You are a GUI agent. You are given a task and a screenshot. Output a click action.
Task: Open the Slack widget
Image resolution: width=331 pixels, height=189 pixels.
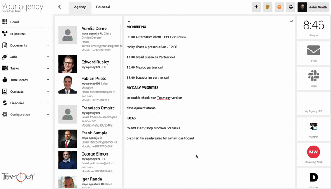pos(314,76)
